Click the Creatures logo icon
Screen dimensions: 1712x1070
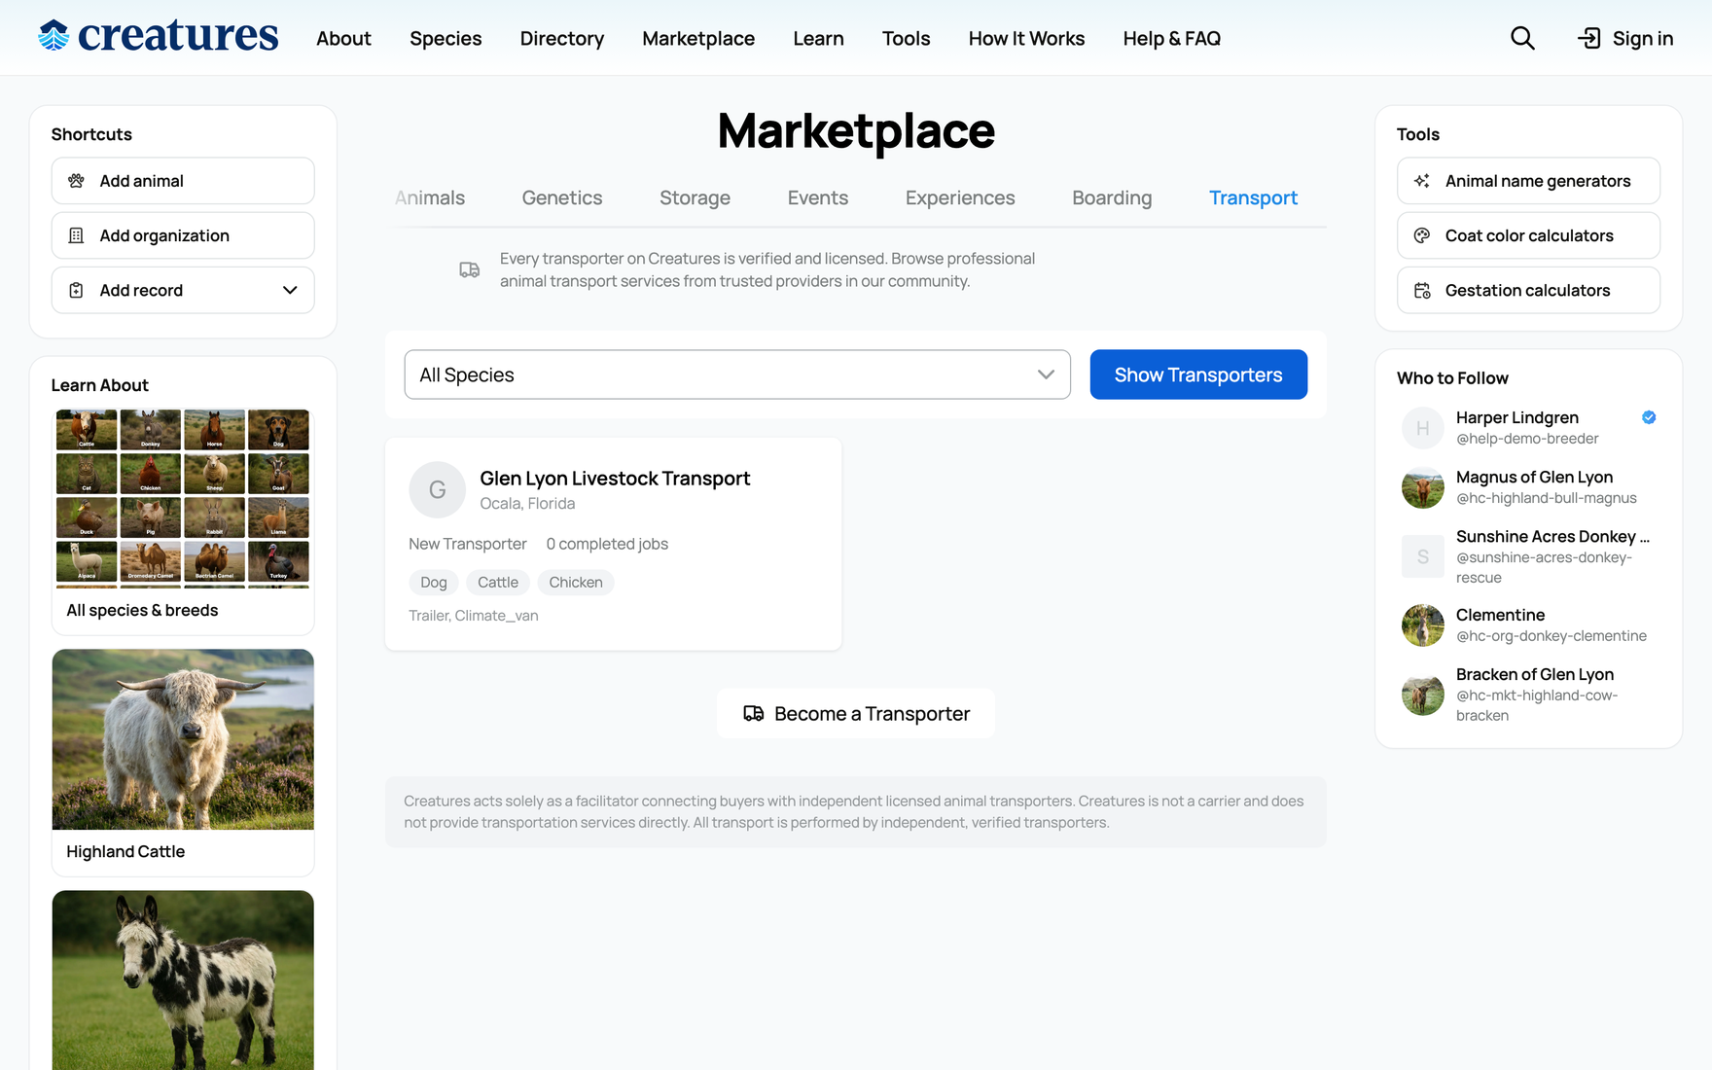coord(54,36)
